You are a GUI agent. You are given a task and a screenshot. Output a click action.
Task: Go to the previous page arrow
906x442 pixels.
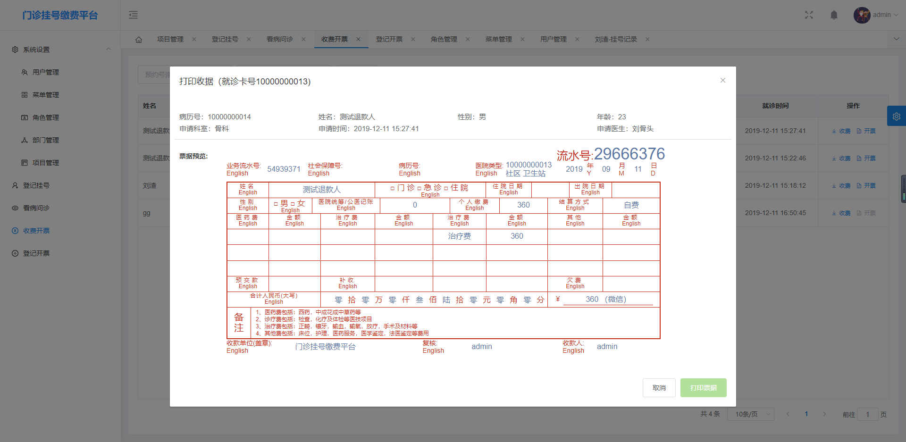tap(788, 414)
